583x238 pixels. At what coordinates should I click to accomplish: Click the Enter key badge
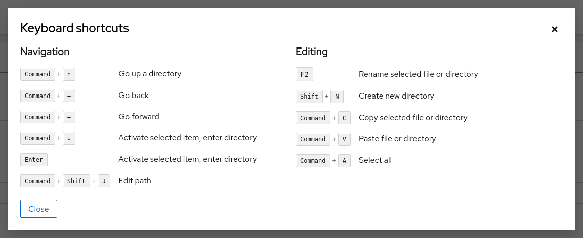[x=34, y=160]
